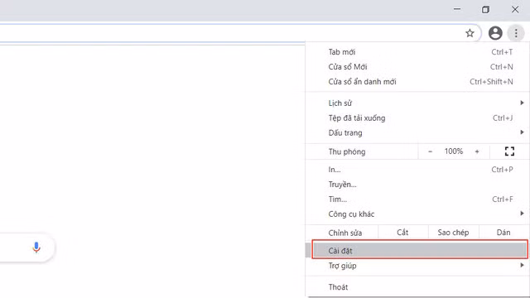This screenshot has height=298, width=530.
Task: Expand the "Trợ giúp" submenu
Action: pos(417,266)
